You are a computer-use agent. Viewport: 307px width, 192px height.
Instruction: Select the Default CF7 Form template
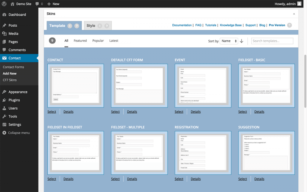(115, 112)
